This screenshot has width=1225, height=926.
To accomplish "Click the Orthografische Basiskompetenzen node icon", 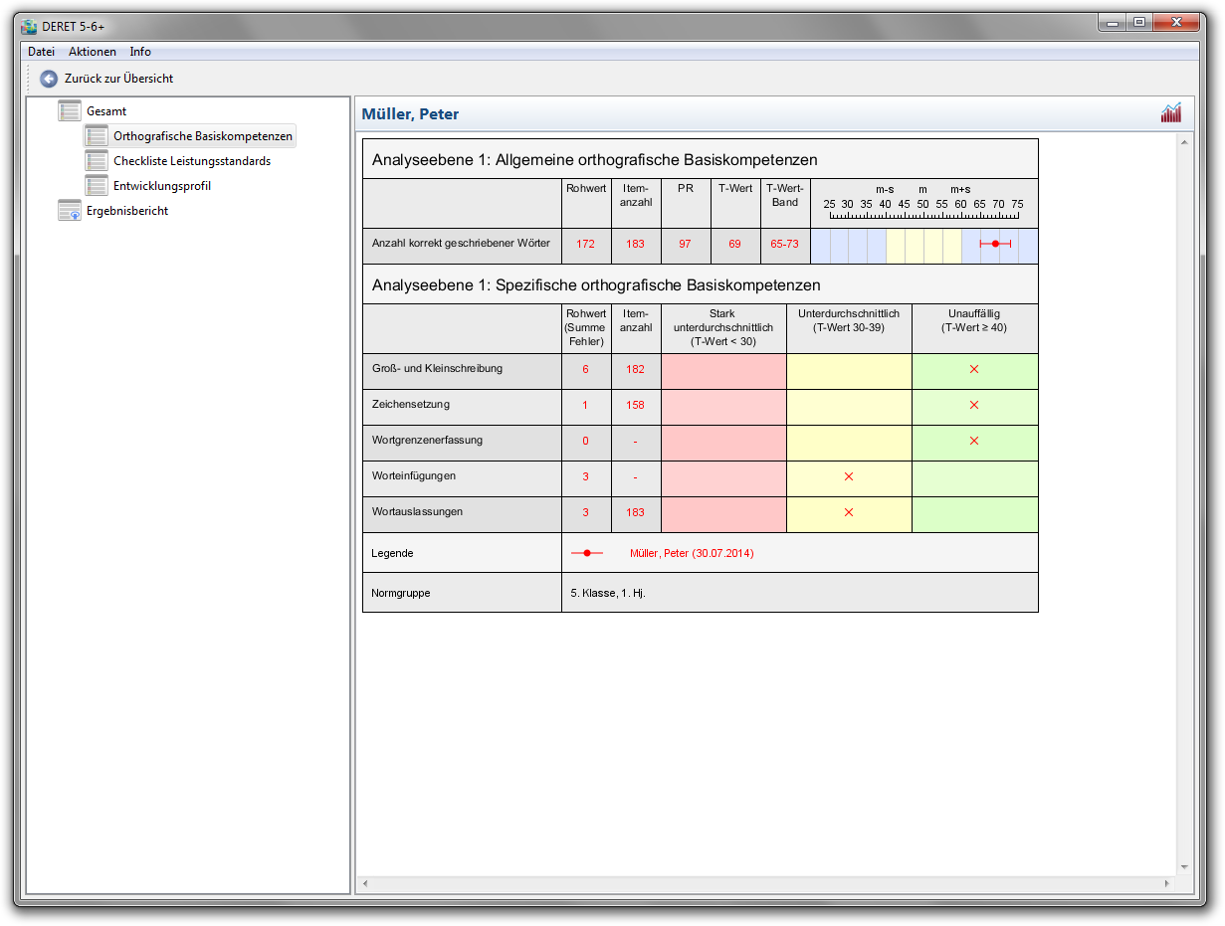I will [97, 136].
